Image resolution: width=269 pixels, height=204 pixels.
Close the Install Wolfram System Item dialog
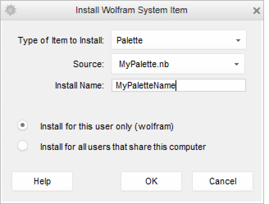click(x=257, y=11)
